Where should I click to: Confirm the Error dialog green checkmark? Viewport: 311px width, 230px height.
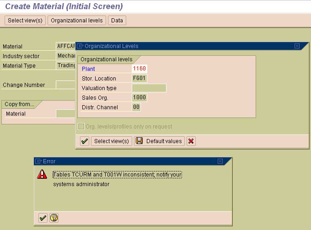pyautogui.click(x=43, y=218)
